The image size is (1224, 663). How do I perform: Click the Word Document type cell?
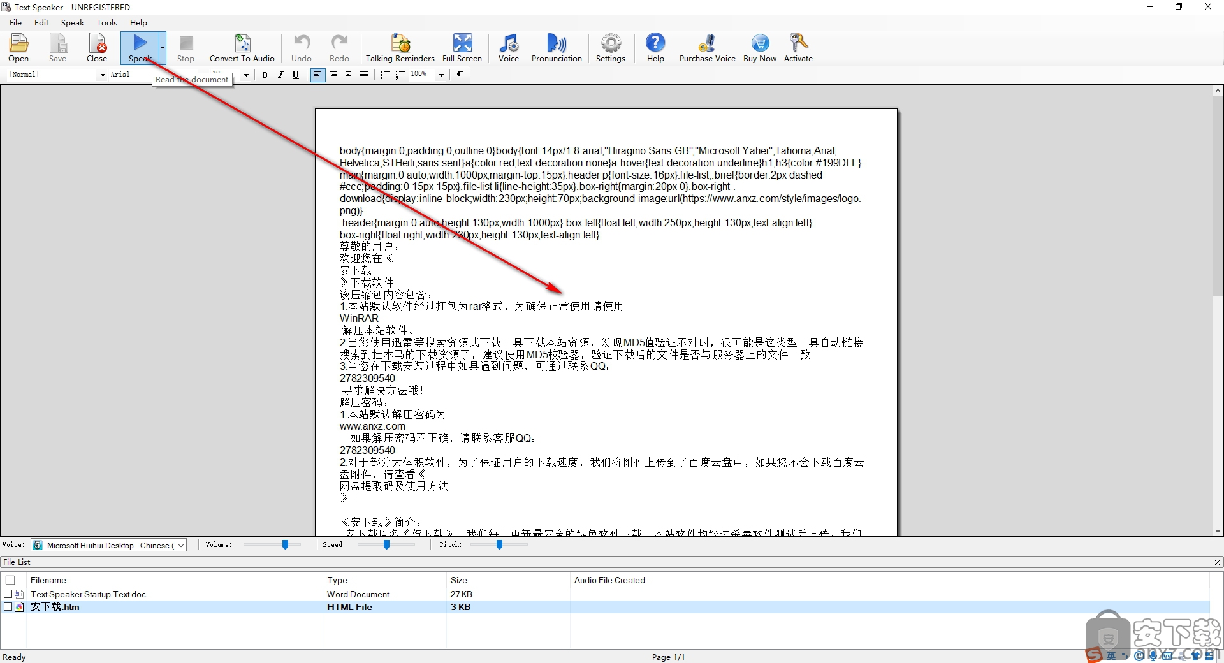click(358, 594)
